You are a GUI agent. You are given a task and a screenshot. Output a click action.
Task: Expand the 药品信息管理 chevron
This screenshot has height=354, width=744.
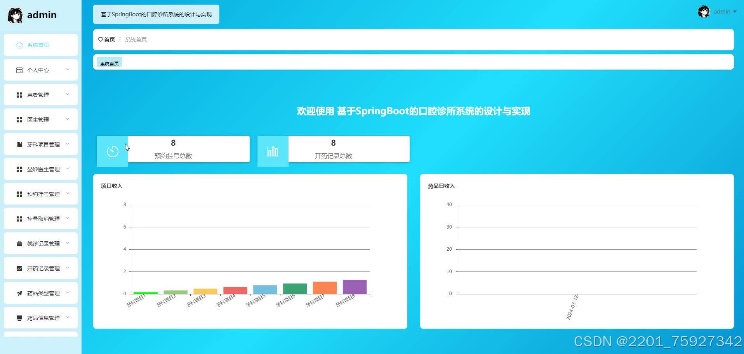pyautogui.click(x=68, y=318)
